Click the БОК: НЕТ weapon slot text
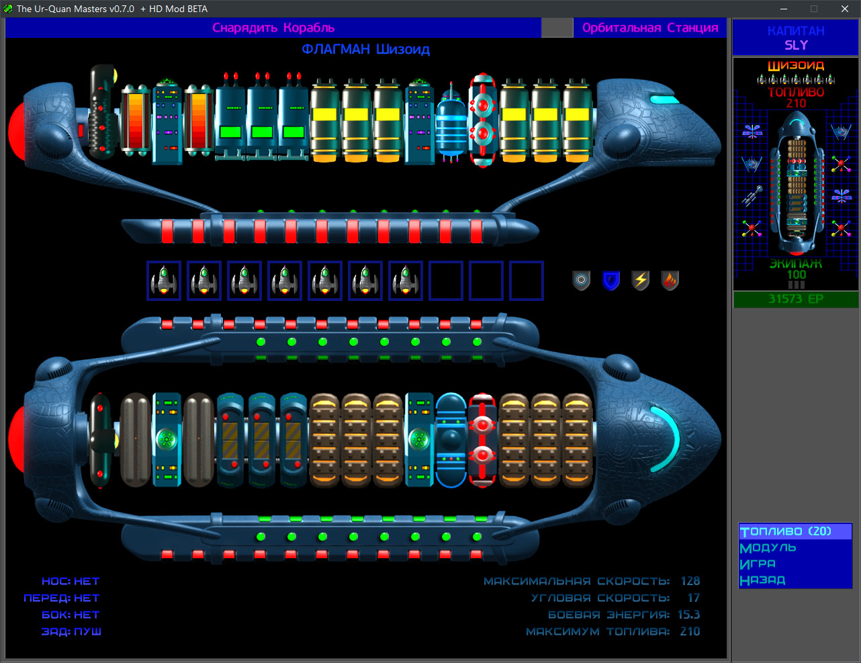The image size is (861, 663). click(x=71, y=615)
